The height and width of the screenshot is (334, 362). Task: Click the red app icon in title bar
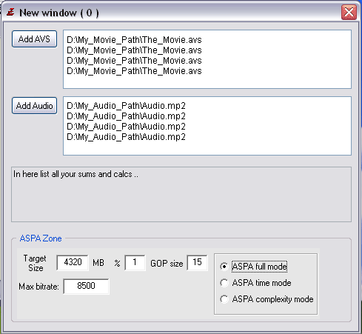click(x=10, y=12)
